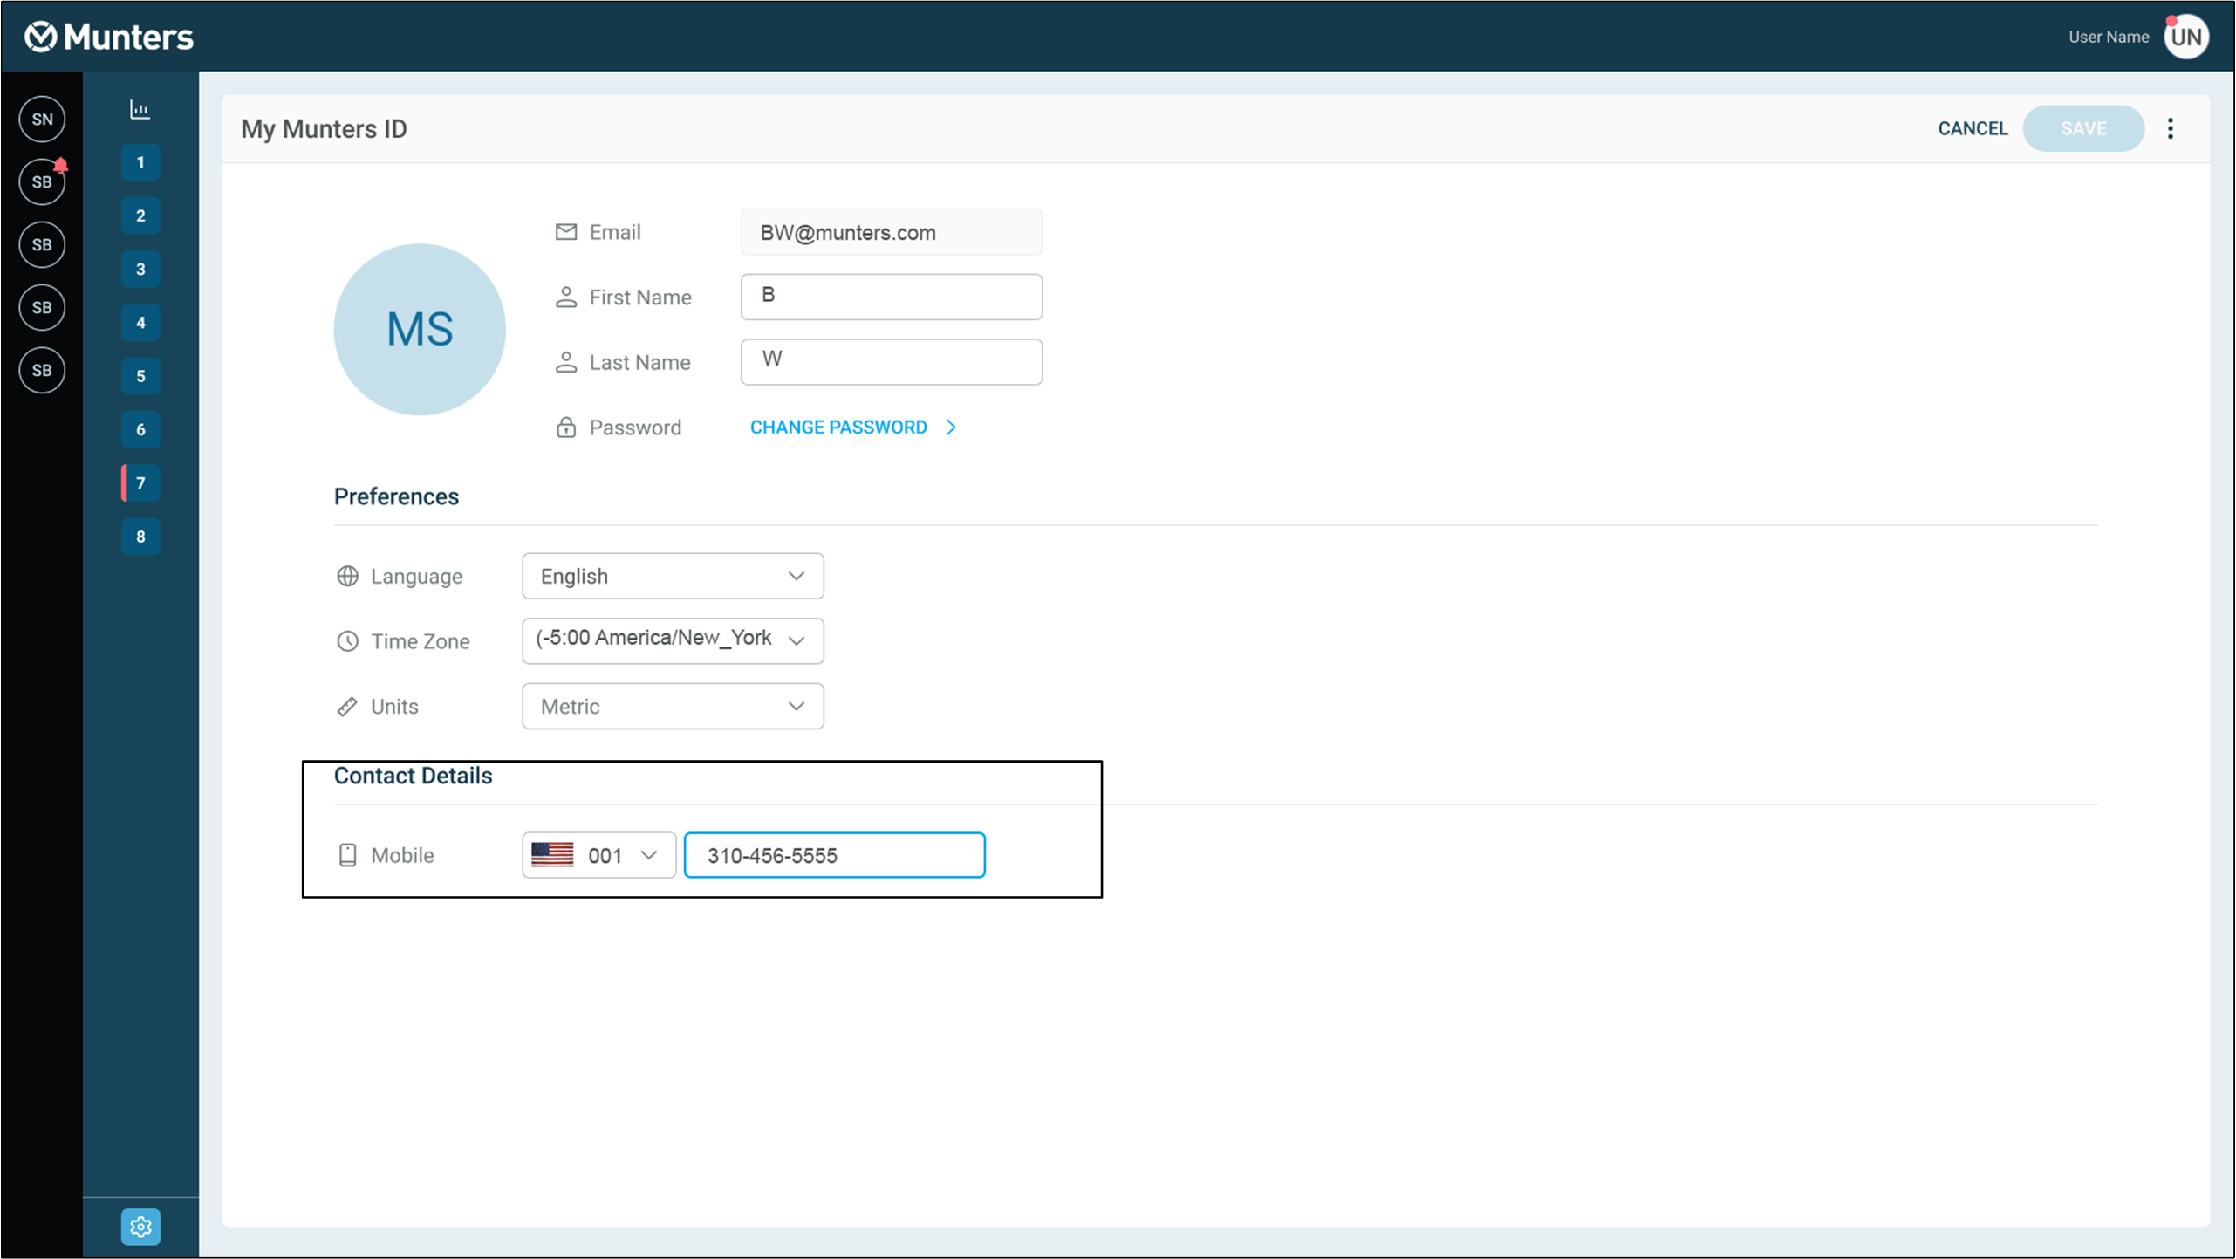Open numbered item 4 in sidebar
Screen dimensions: 2236x1259
click(140, 323)
